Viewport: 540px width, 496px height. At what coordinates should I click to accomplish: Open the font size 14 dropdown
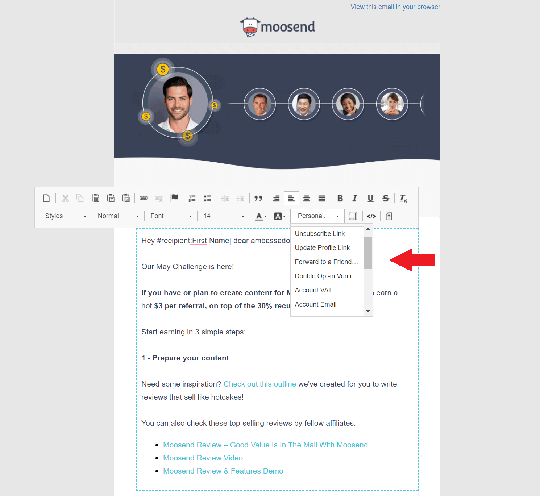[224, 216]
